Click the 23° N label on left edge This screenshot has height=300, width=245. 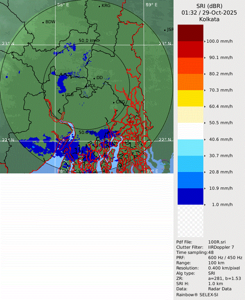click(8, 43)
